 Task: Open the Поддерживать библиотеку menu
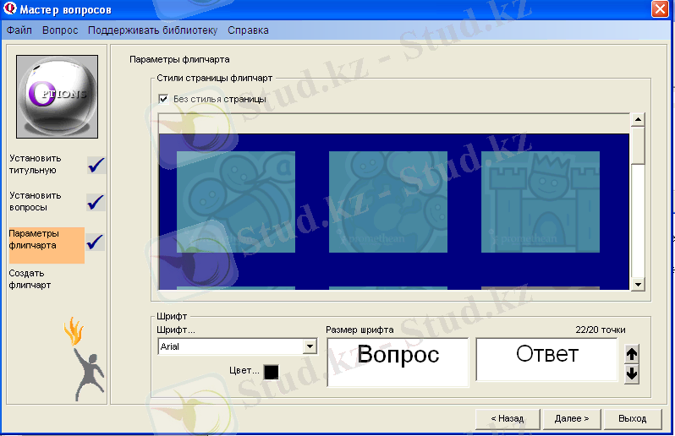click(x=152, y=30)
